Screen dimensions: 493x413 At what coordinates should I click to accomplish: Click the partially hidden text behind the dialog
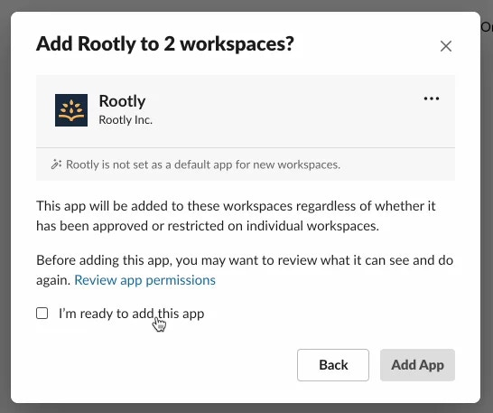pyautogui.click(x=487, y=27)
